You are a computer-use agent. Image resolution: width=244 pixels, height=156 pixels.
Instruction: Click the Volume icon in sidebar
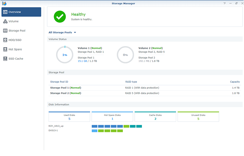point(5,21)
